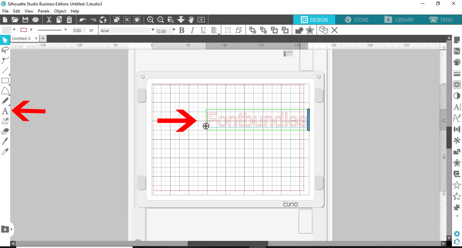Pick the Eraser tool
Viewport: 462px width, 248px height.
(x=5, y=131)
